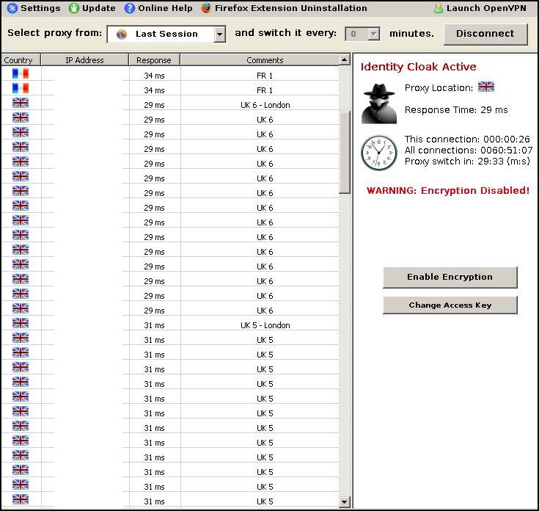Click the green Update icon
The width and height of the screenshot is (539, 511).
[x=73, y=8]
